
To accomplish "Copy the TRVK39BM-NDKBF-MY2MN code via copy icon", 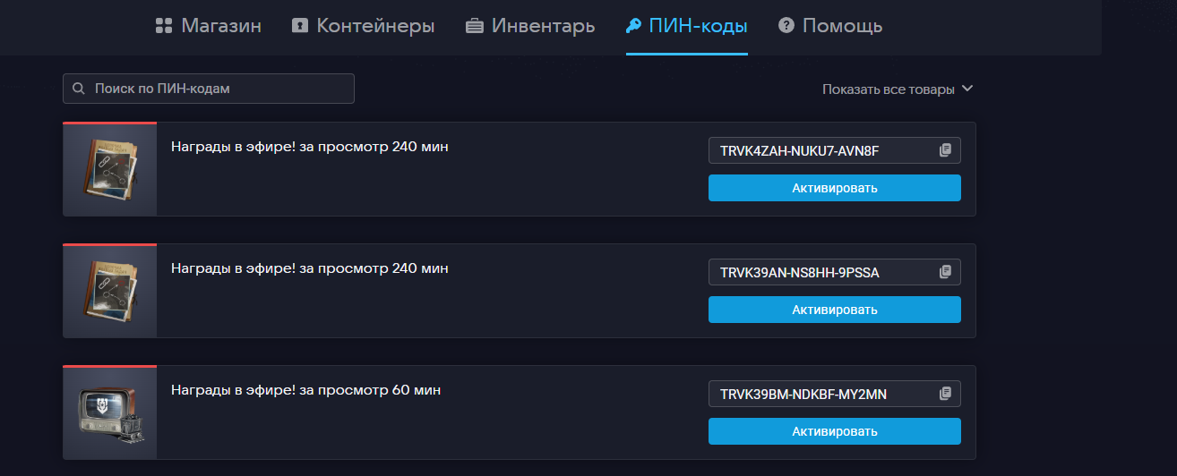I will [945, 394].
